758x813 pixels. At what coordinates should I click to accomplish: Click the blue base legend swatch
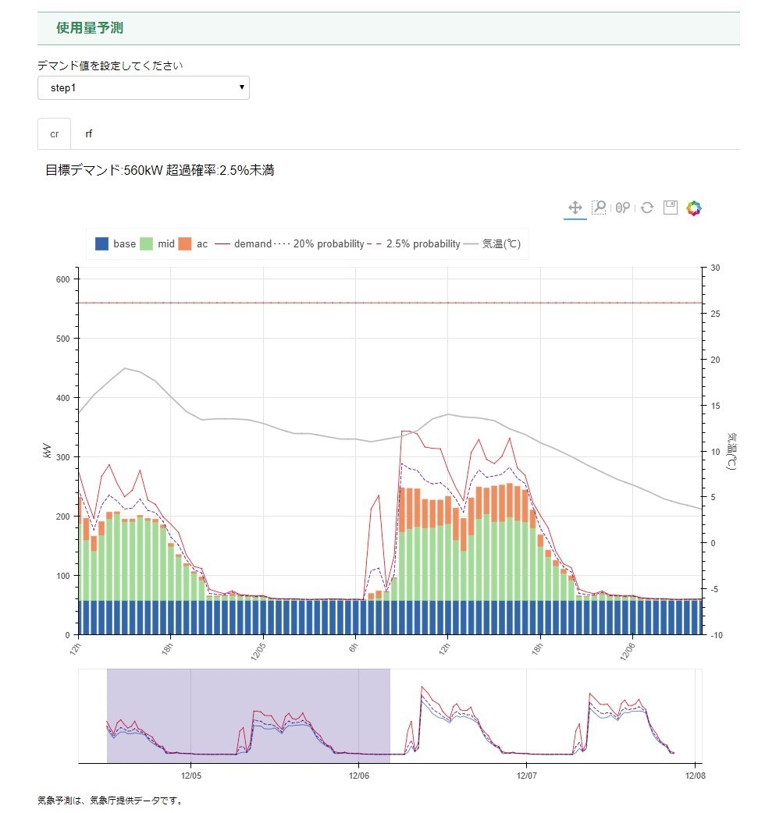[x=102, y=243]
